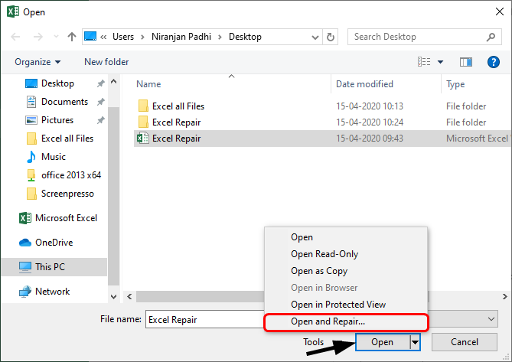Image resolution: width=512 pixels, height=362 pixels.
Task: Click the pin icon beside Documents
Action: pos(100,102)
